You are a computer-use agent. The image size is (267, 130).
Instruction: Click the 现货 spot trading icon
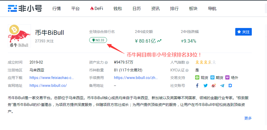tap(197, 78)
